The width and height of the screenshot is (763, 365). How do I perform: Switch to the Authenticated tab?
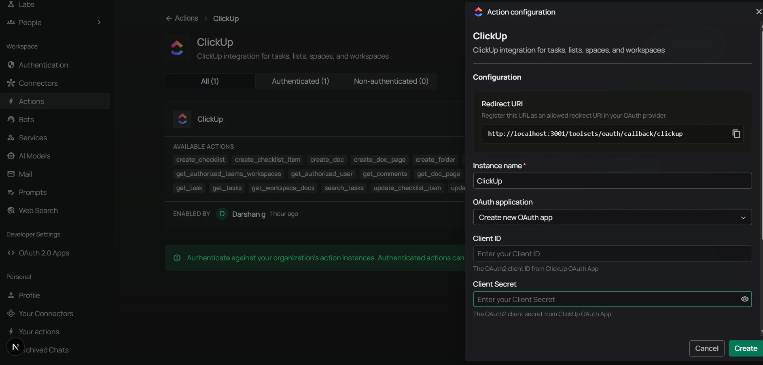tap(300, 81)
